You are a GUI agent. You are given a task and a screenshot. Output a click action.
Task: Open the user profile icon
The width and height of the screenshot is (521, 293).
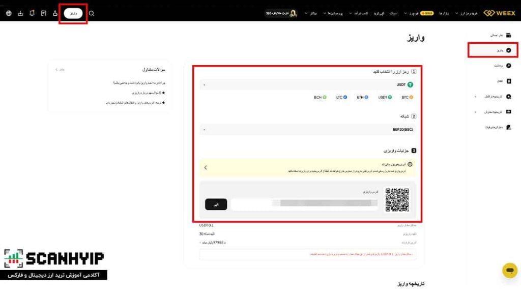(55, 13)
